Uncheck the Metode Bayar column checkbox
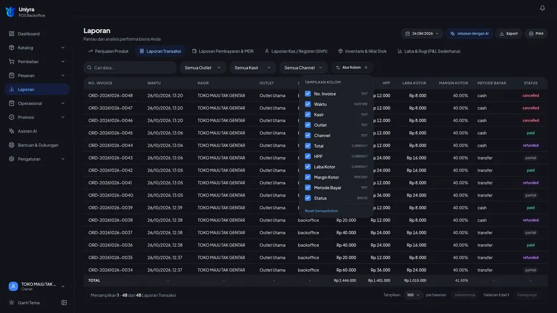This screenshot has height=313, width=557. (x=308, y=187)
